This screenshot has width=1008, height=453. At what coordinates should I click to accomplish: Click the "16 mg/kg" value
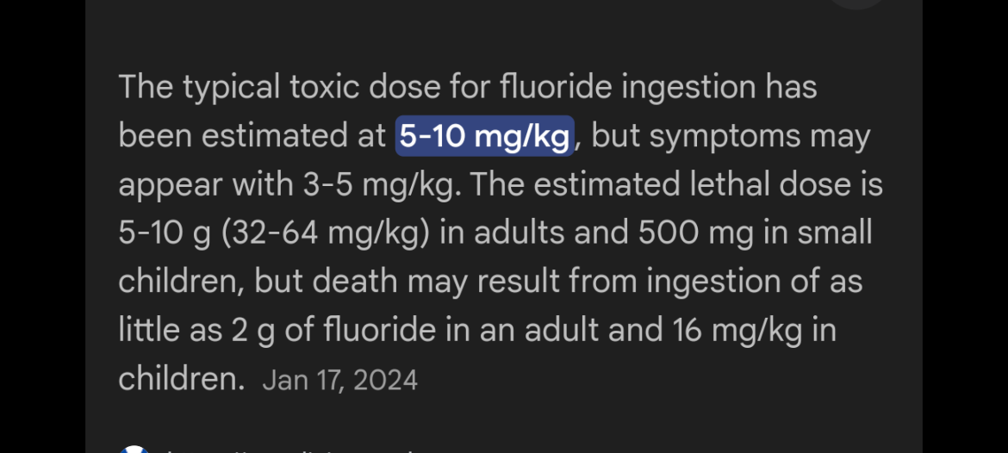point(737,331)
